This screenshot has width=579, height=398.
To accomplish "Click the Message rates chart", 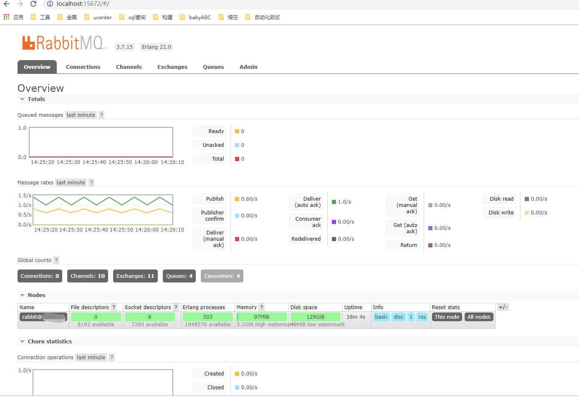I will [103, 210].
